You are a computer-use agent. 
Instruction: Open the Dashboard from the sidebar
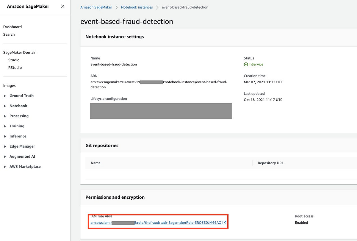coord(12,27)
